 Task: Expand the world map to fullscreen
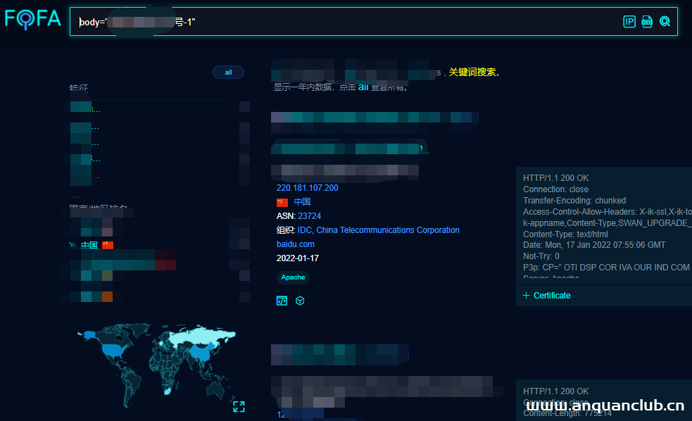[x=239, y=406]
